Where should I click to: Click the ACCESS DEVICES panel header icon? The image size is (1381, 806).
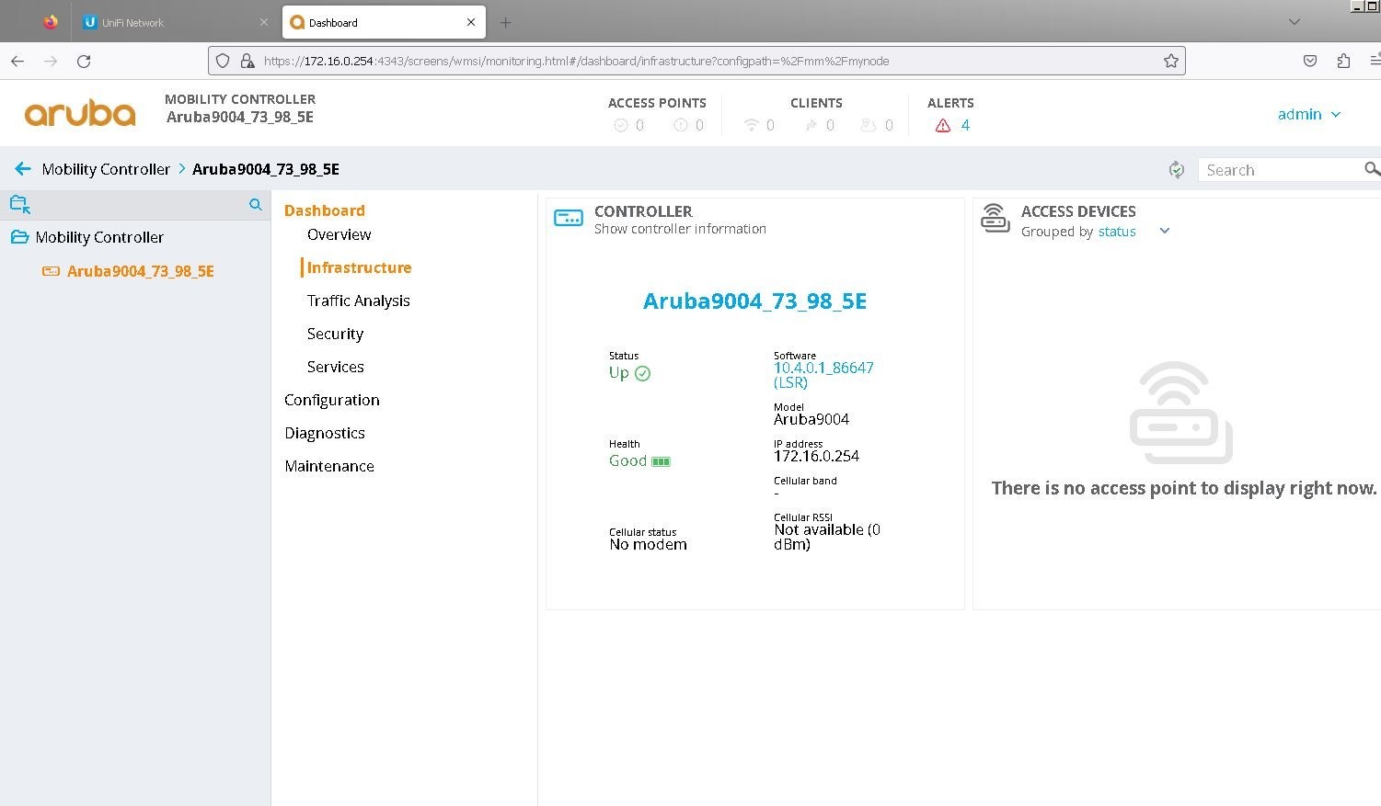tap(995, 219)
